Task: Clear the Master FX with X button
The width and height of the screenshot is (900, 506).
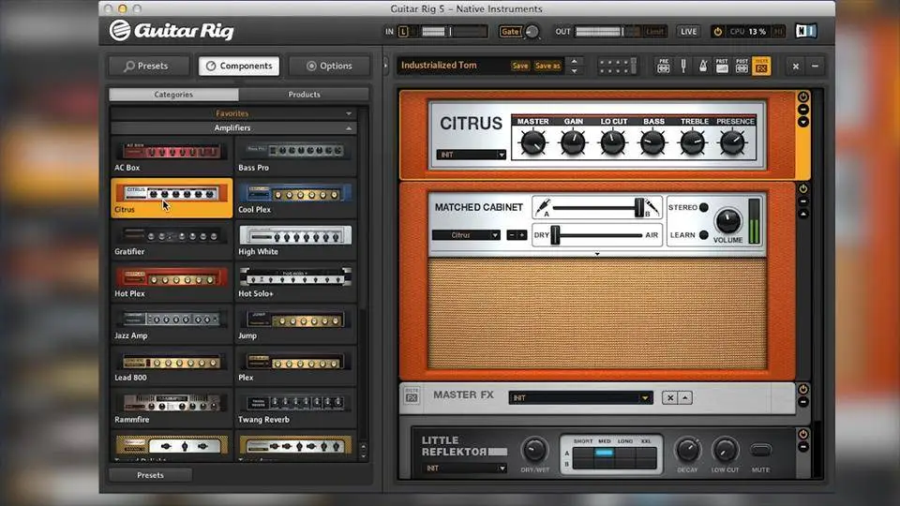Action: (669, 397)
